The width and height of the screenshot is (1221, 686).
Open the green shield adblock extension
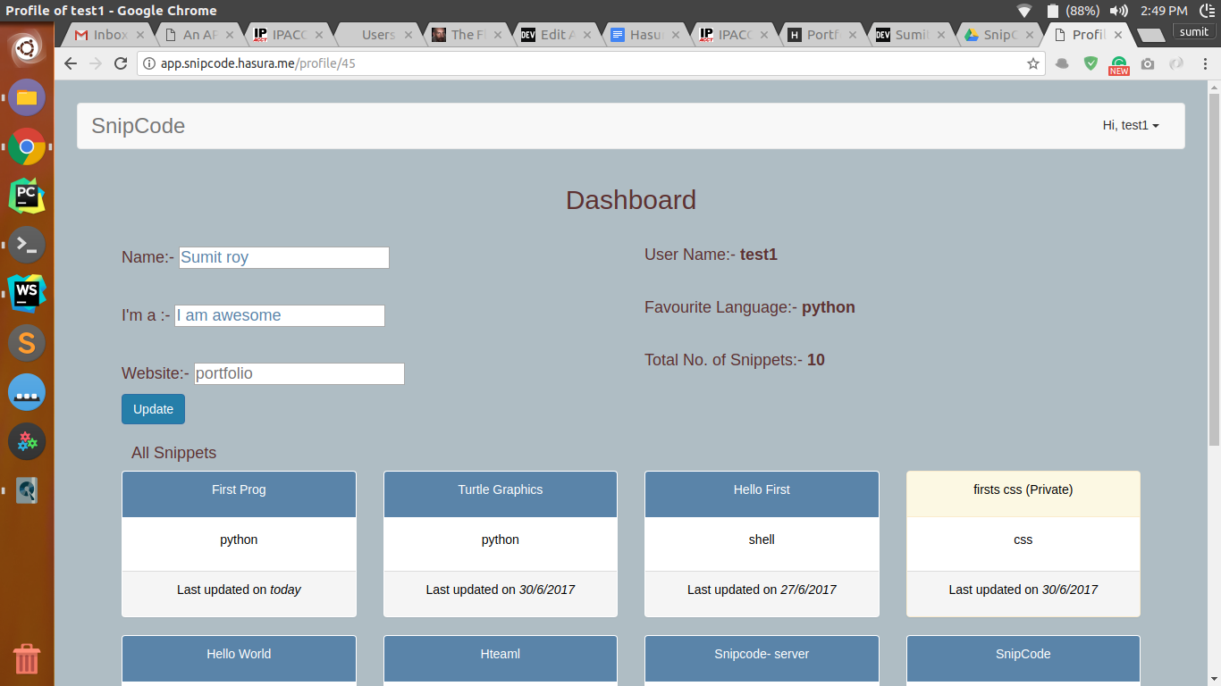coord(1090,63)
